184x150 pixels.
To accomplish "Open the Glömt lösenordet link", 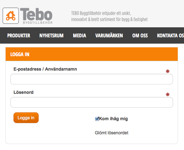I will tap(111, 133).
